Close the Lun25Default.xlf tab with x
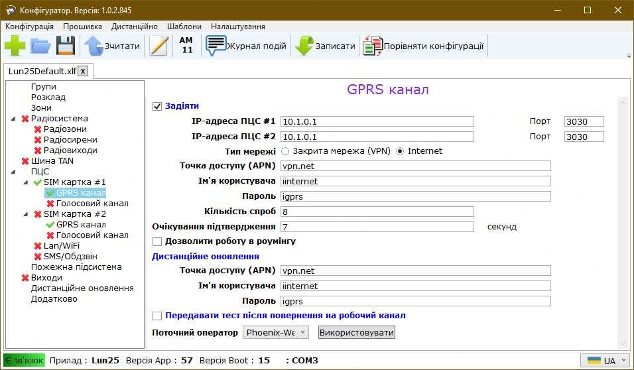The height and width of the screenshot is (370, 634). point(82,71)
